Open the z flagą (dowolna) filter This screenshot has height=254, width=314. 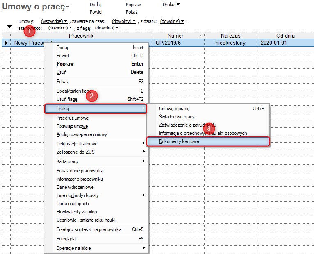coord(107,28)
